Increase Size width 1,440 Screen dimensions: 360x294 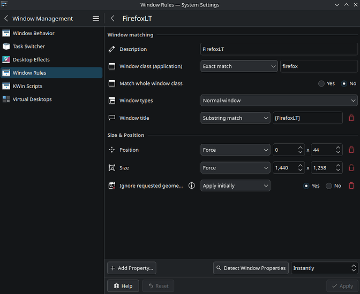pyautogui.click(x=301, y=166)
